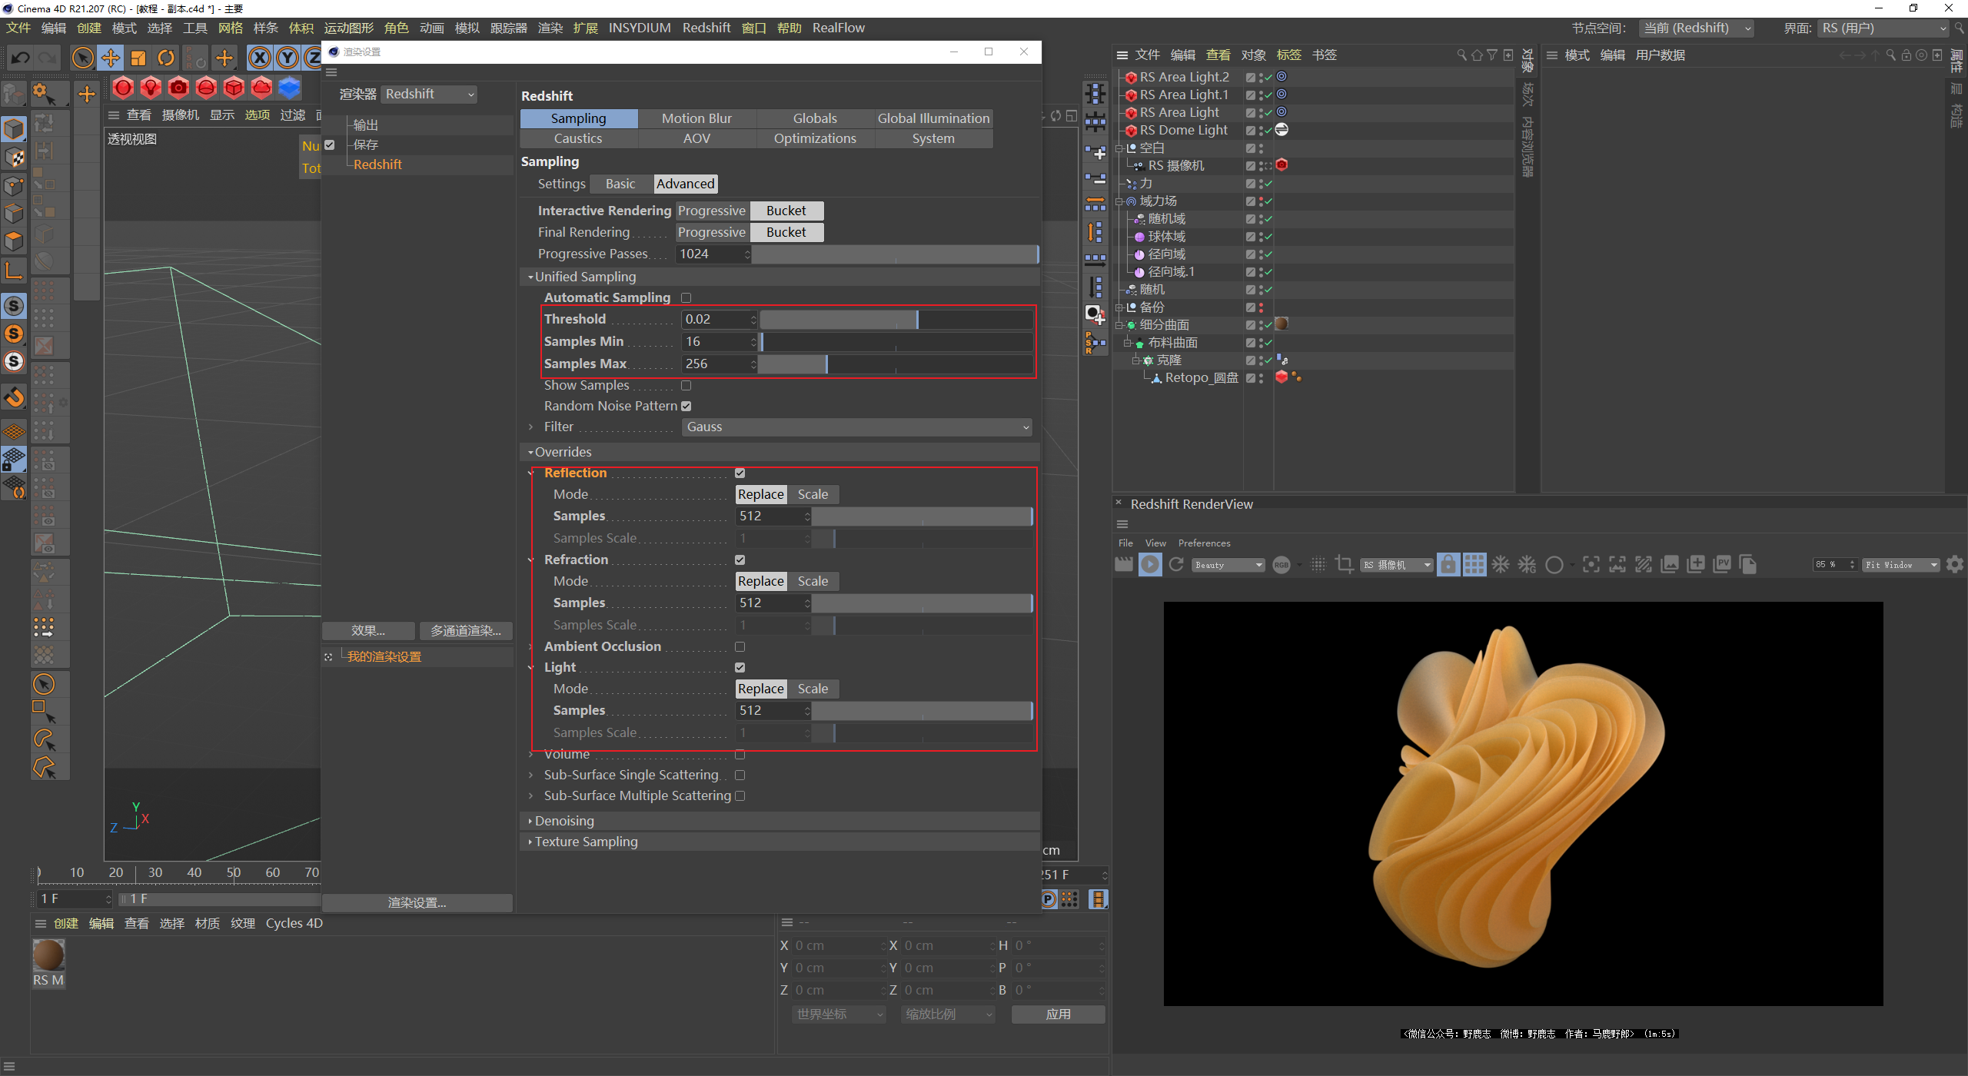This screenshot has height=1076, width=1968.
Task: Enable Ambient Occlusion override checkbox
Action: [x=740, y=646]
